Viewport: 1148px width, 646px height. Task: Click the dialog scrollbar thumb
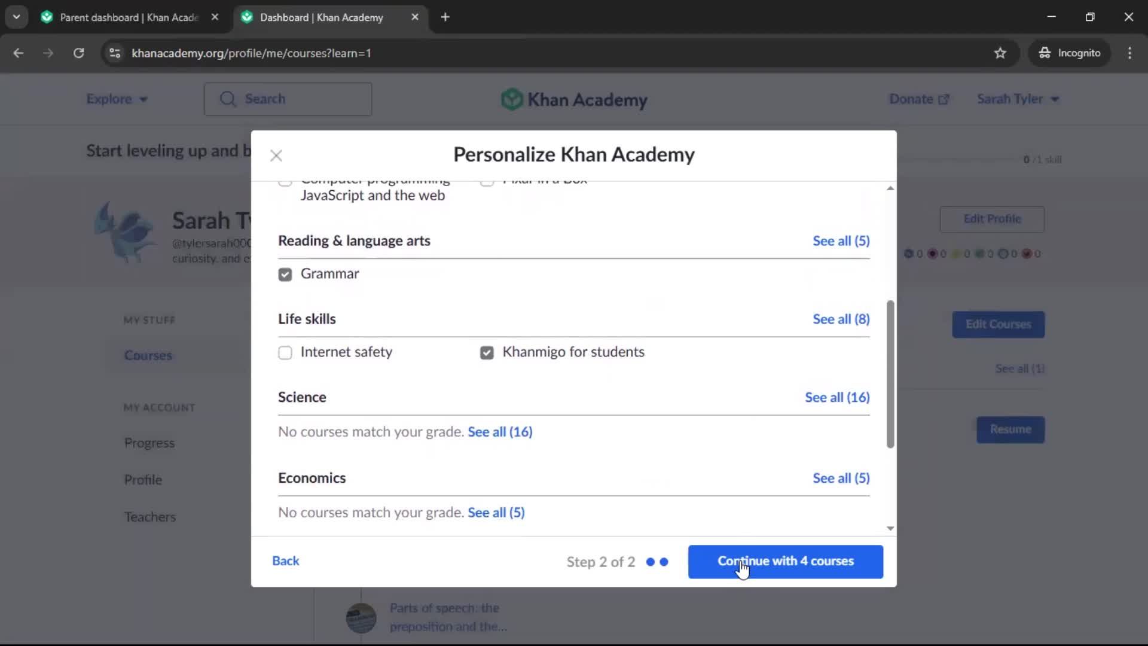click(890, 374)
